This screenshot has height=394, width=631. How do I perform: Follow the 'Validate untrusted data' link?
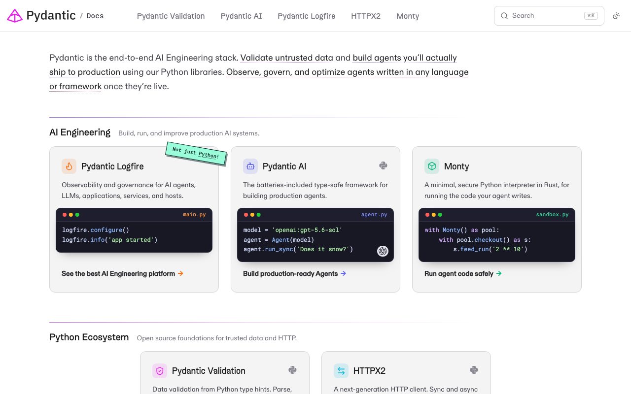pos(287,58)
